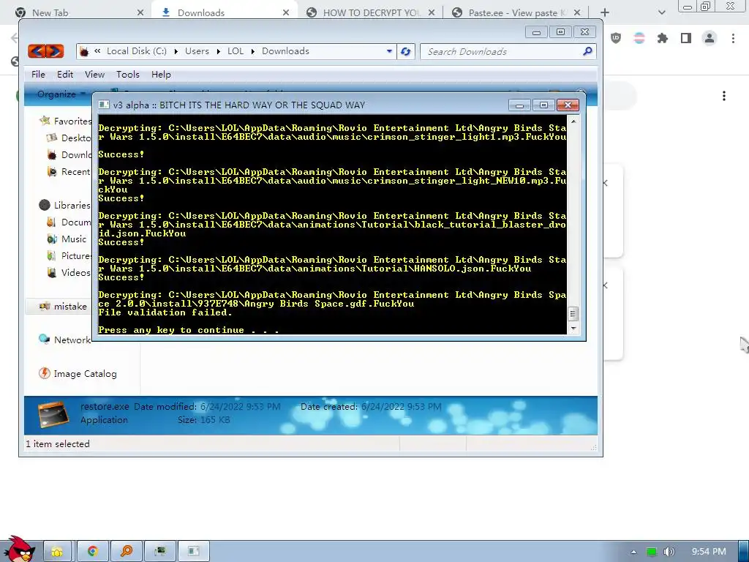
Task: Click arrow after LOL breadcrumb
Action: pyautogui.click(x=252, y=51)
